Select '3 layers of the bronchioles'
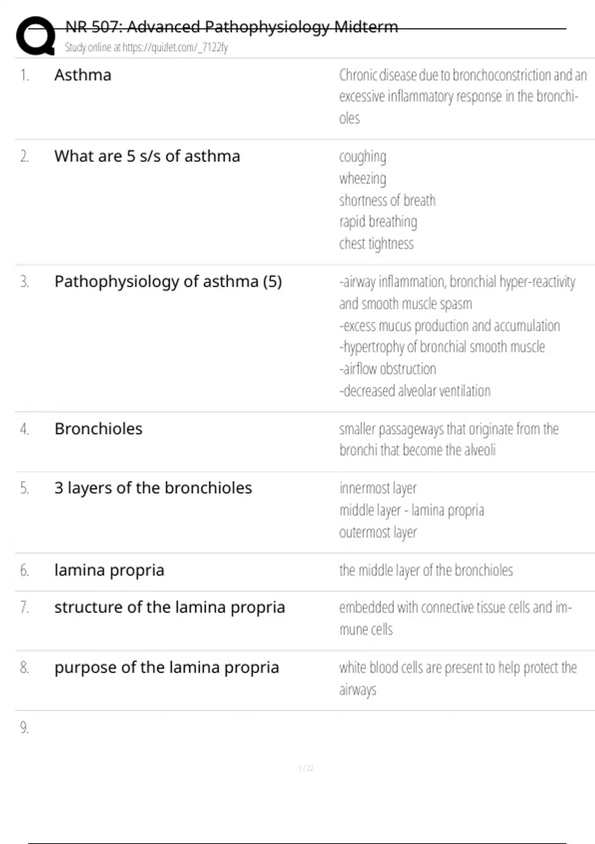Screen dimensions: 595x844 point(153,488)
